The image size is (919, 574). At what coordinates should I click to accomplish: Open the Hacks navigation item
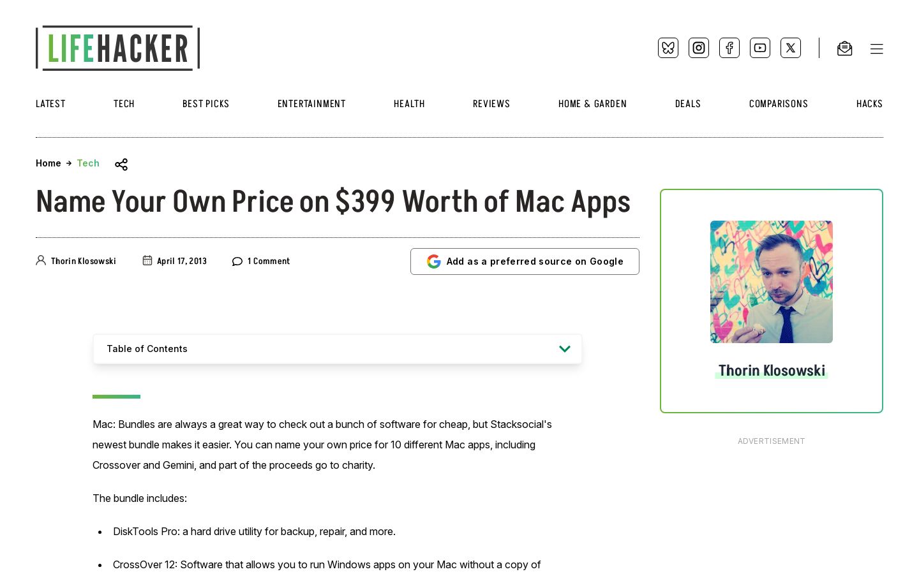tap(869, 104)
